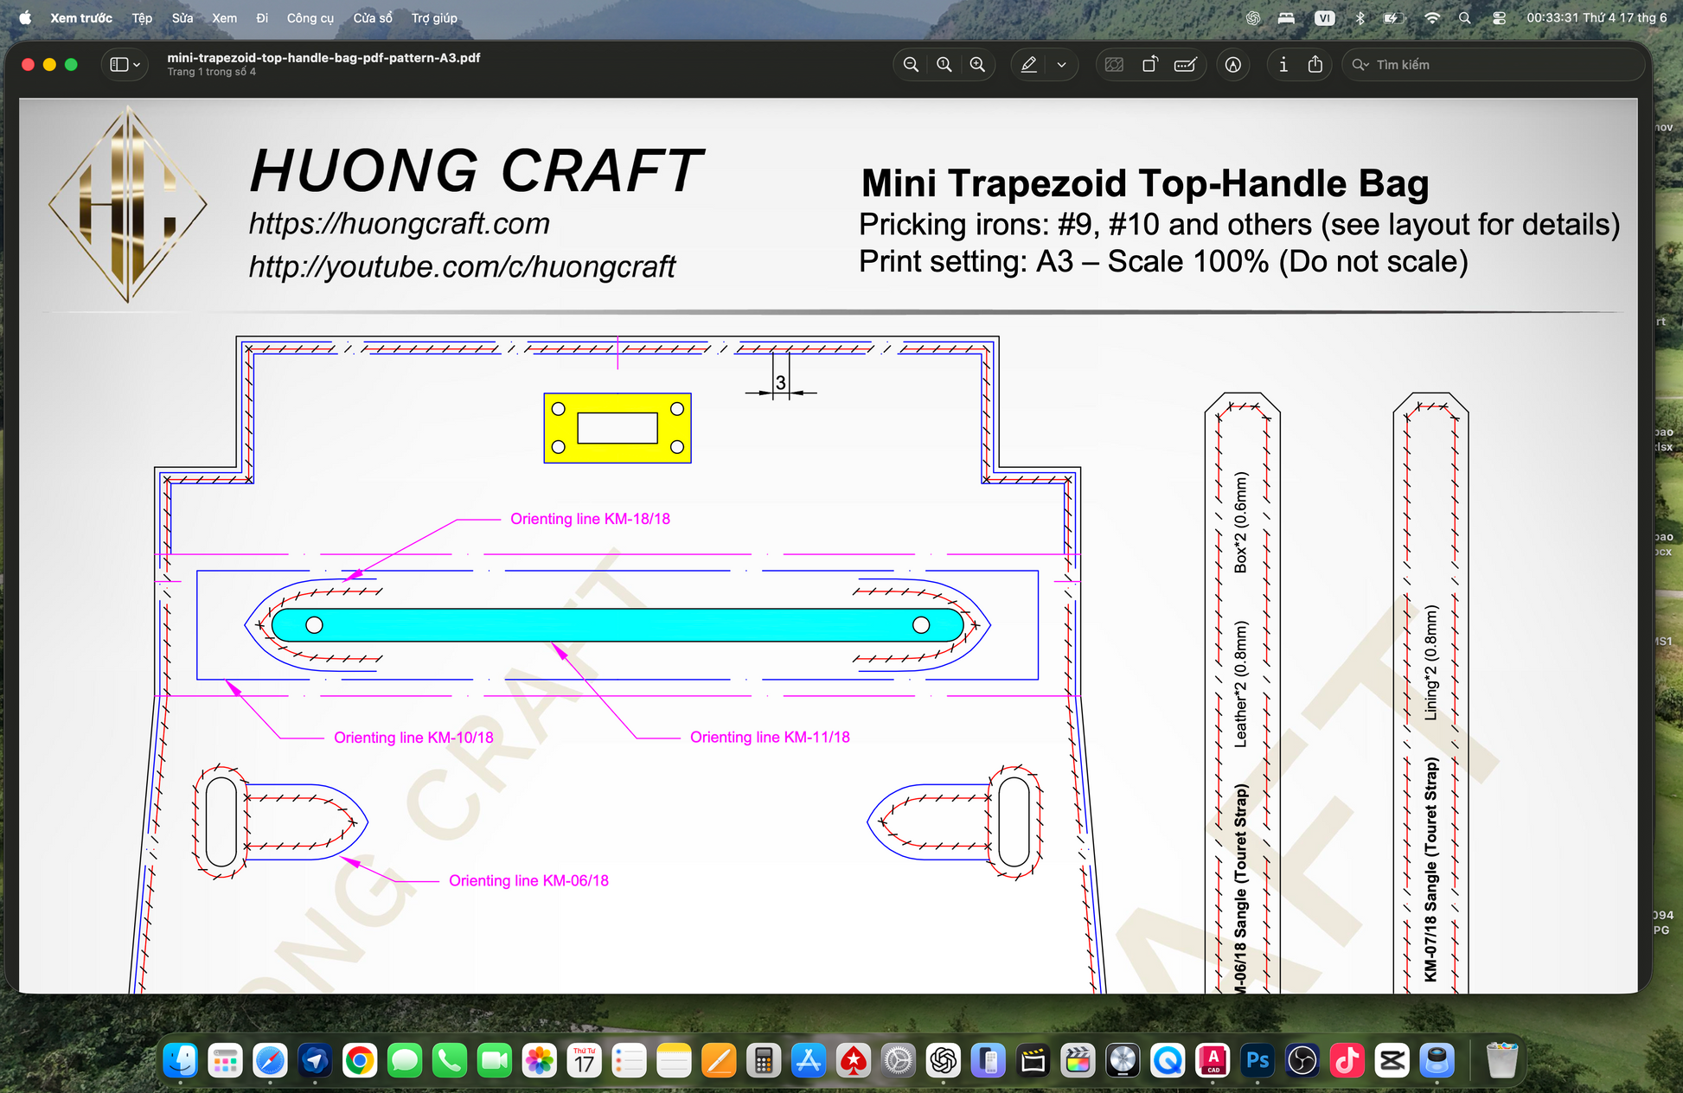Open System Settings from the Dock
This screenshot has height=1093, width=1683.
click(x=899, y=1060)
